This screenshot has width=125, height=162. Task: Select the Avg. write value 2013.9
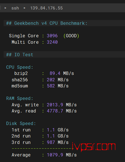(55, 105)
